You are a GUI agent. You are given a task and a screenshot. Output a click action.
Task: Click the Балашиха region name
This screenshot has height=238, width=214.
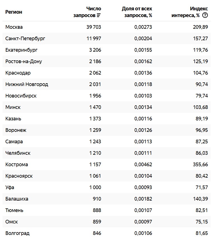pos(17,199)
